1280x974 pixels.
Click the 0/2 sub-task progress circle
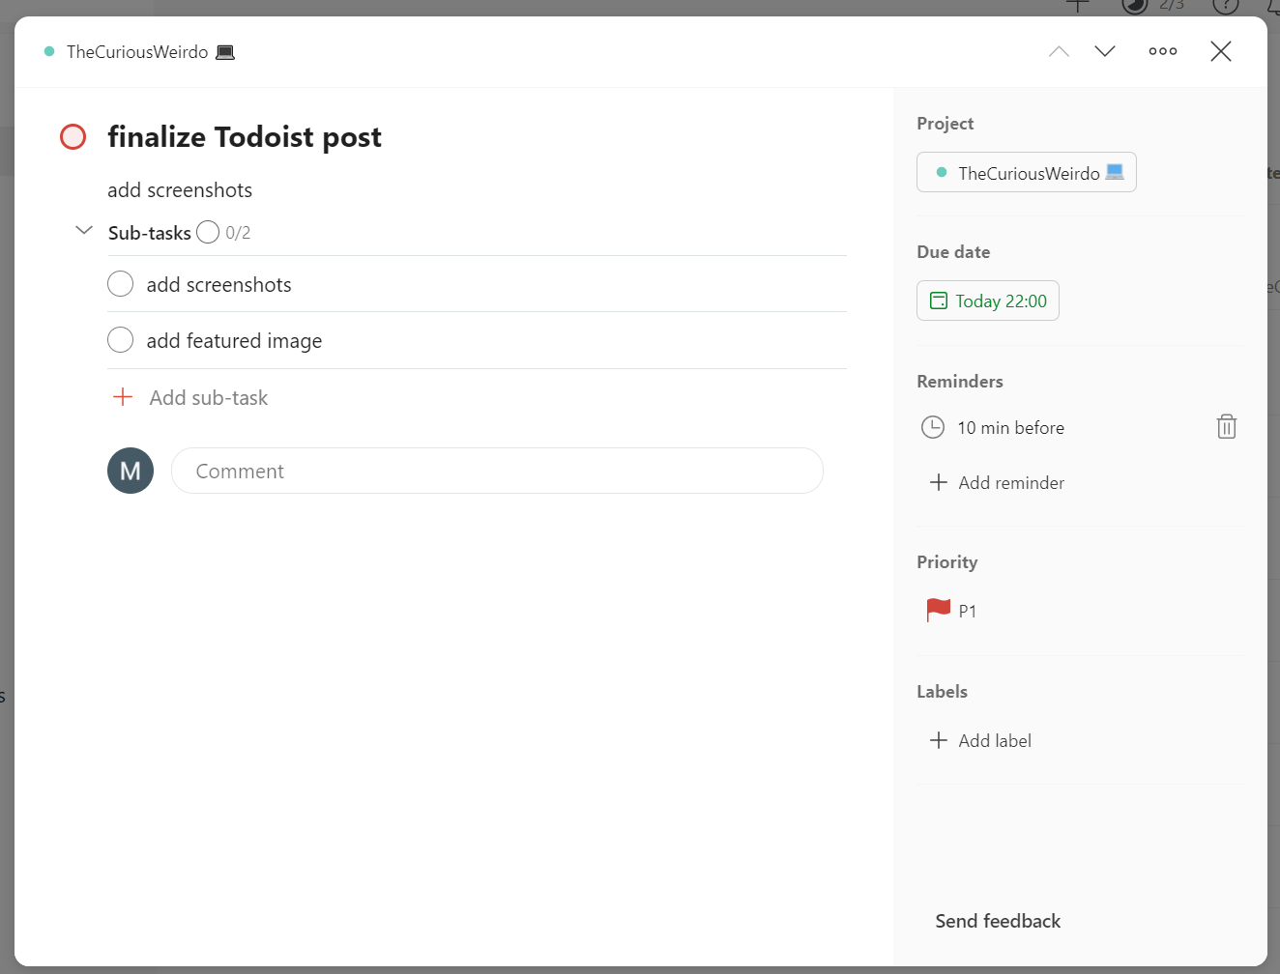pyautogui.click(x=207, y=231)
